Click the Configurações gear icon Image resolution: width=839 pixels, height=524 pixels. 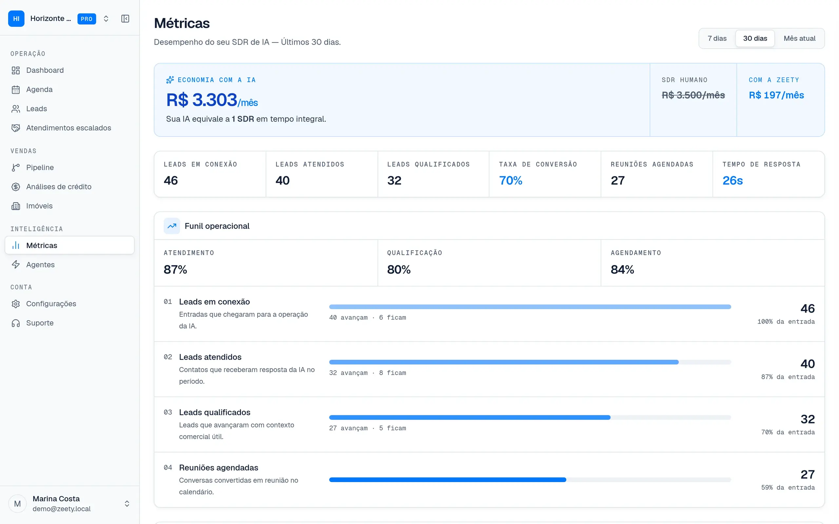[x=16, y=304]
